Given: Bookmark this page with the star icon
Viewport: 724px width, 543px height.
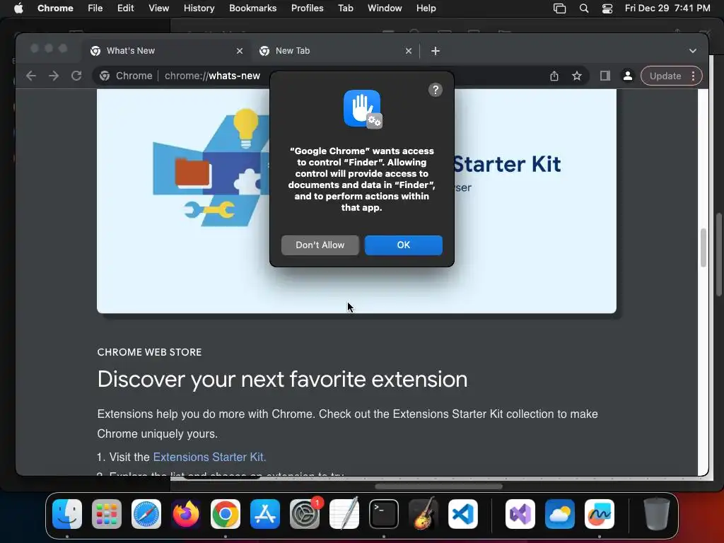Looking at the screenshot, I should [577, 76].
